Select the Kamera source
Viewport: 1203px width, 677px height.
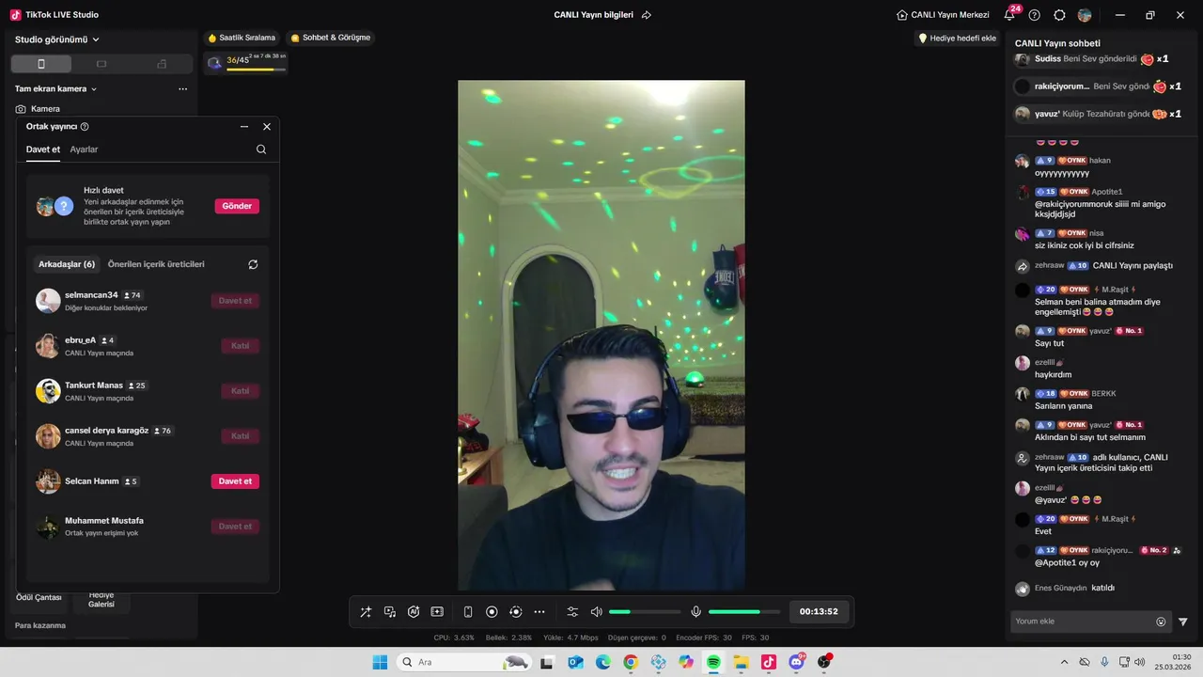coord(38,109)
